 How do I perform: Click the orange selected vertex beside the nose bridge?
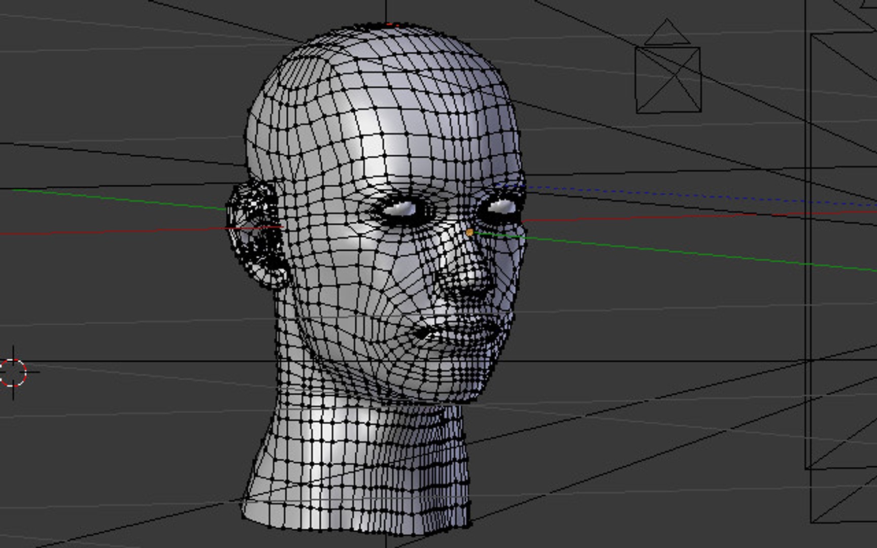pos(469,232)
